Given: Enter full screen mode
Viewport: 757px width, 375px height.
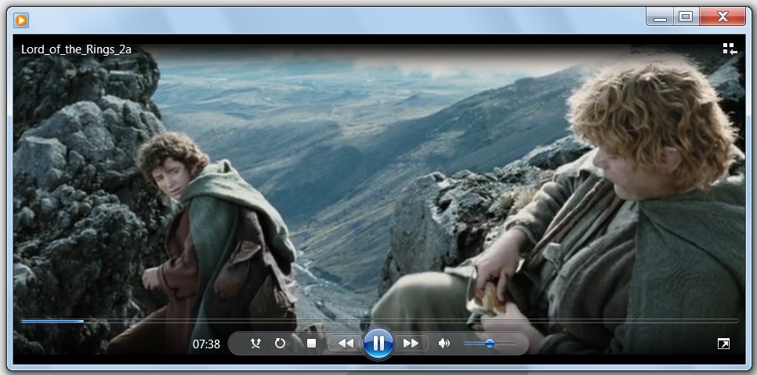Looking at the screenshot, I should pyautogui.click(x=723, y=344).
